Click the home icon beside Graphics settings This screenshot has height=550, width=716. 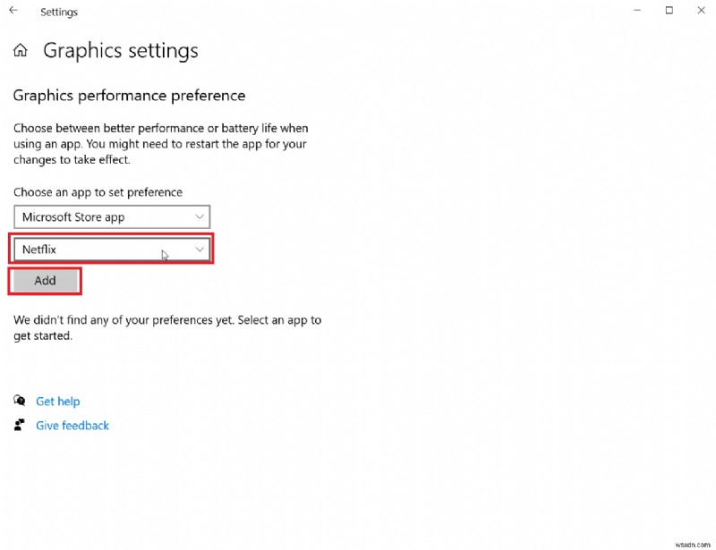click(x=20, y=50)
